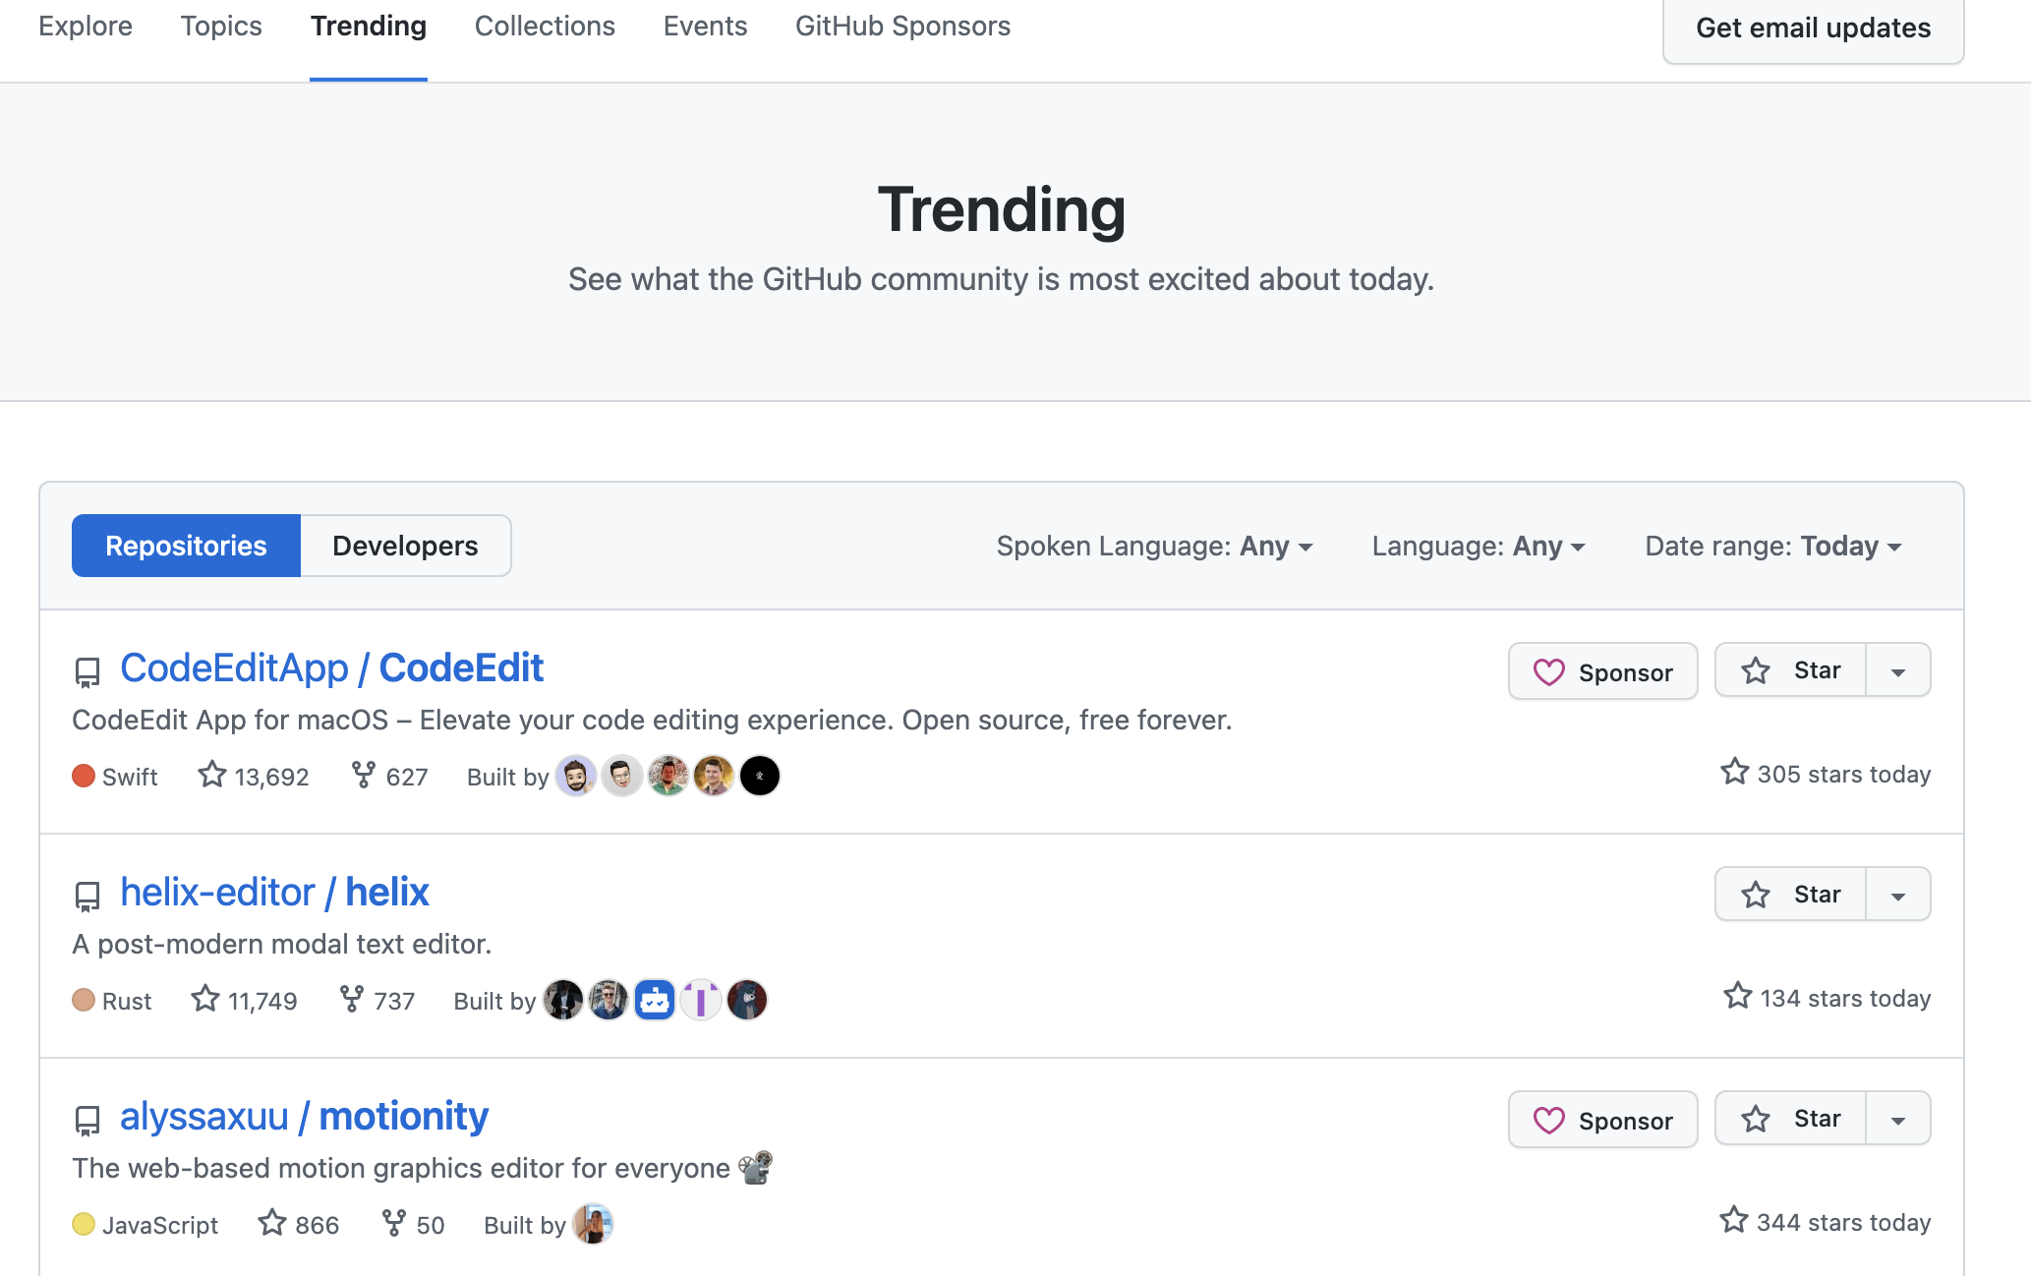Viewport: 2031px width, 1276px height.
Task: Click the red Swift language color dot
Action: pyautogui.click(x=84, y=777)
